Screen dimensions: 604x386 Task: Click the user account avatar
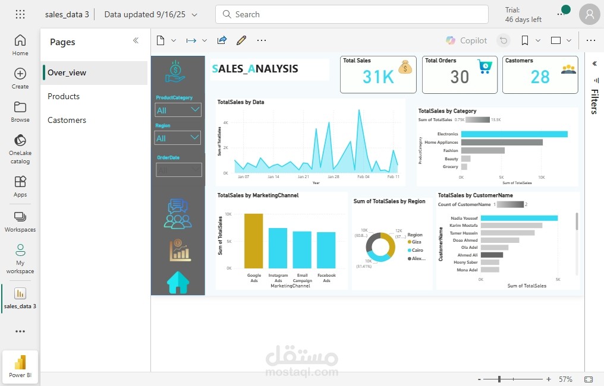pos(589,15)
